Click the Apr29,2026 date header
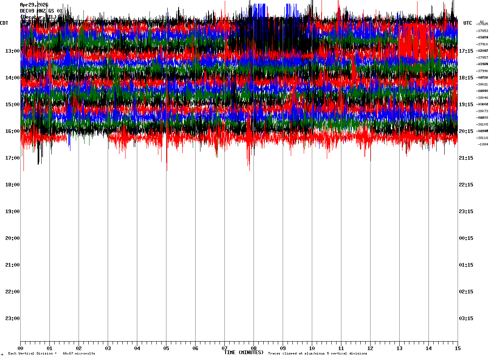This screenshot has width=490, height=359. pyautogui.click(x=34, y=5)
